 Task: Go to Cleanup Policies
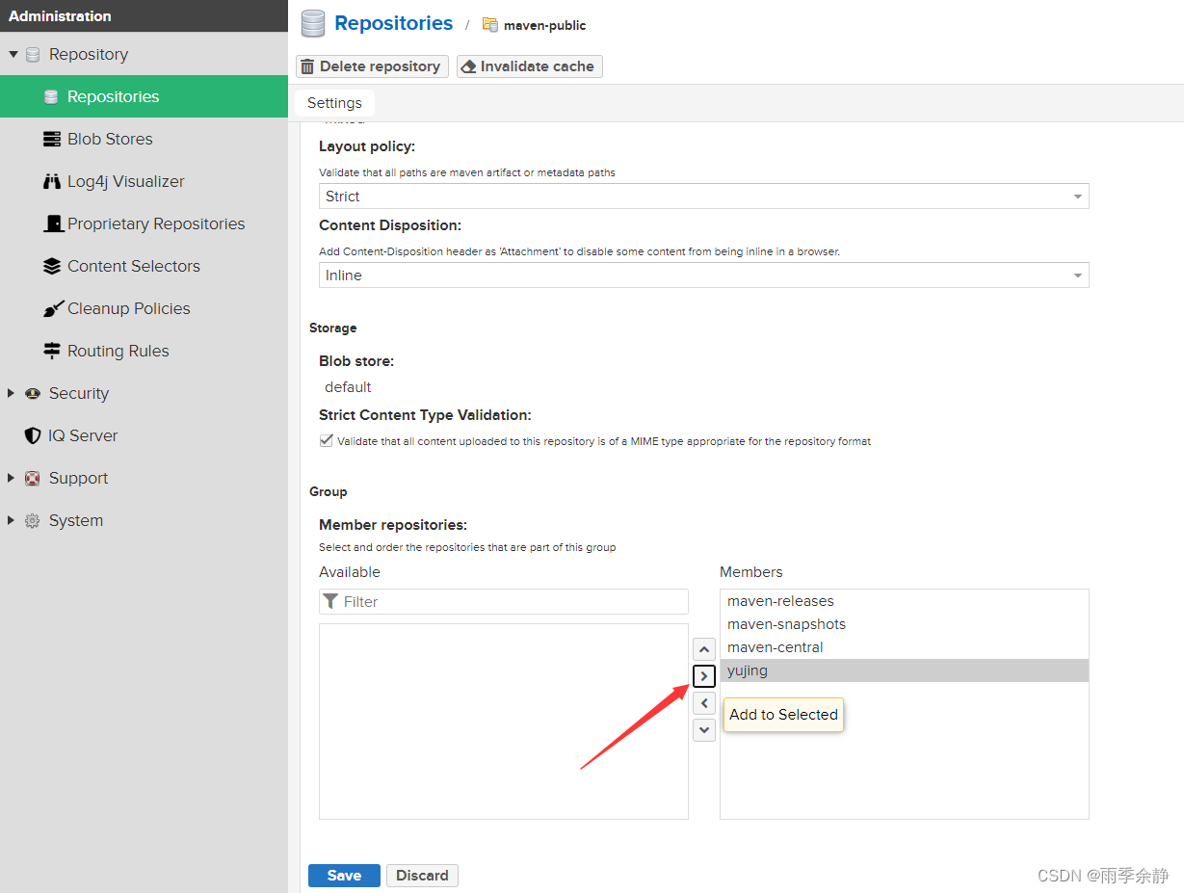(128, 308)
